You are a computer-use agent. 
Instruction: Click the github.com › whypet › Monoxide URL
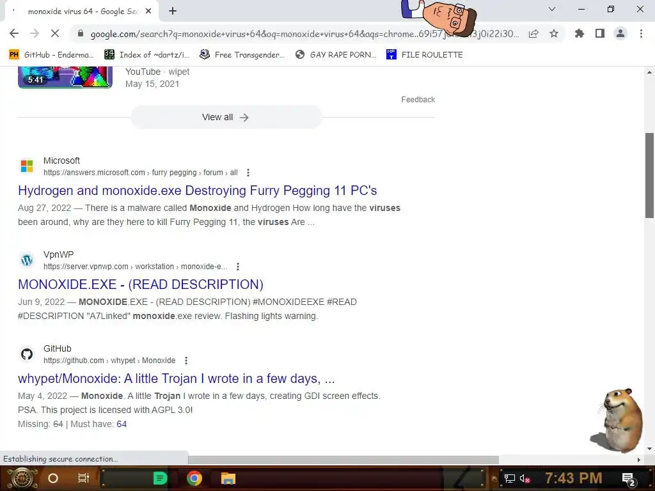pos(109,361)
